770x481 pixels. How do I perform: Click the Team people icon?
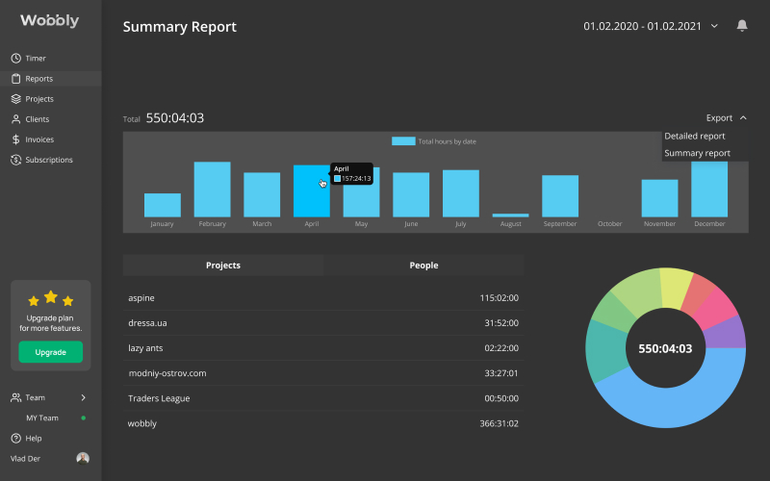(x=15, y=397)
